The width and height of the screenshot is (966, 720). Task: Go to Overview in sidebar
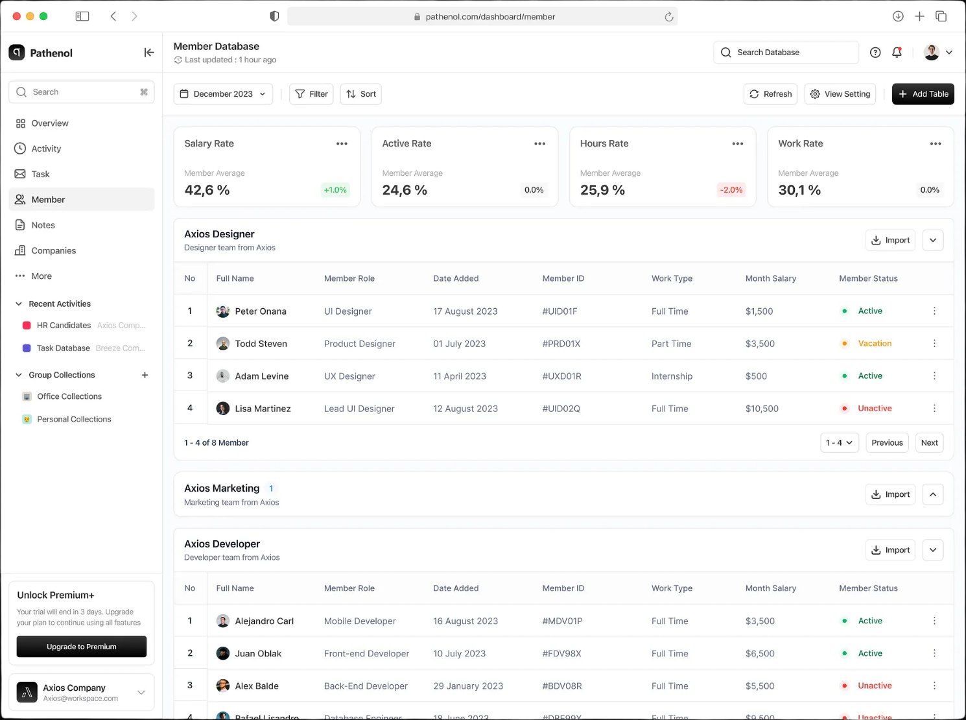coord(82,123)
